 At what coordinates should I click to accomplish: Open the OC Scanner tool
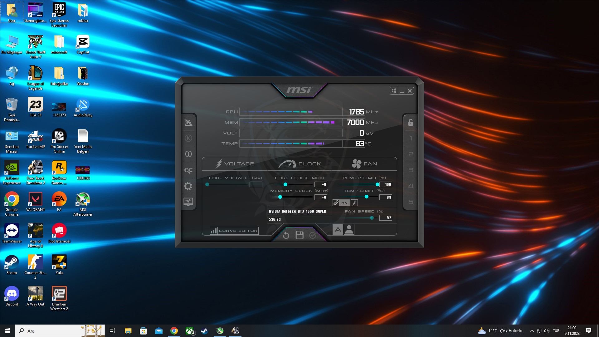click(x=188, y=170)
